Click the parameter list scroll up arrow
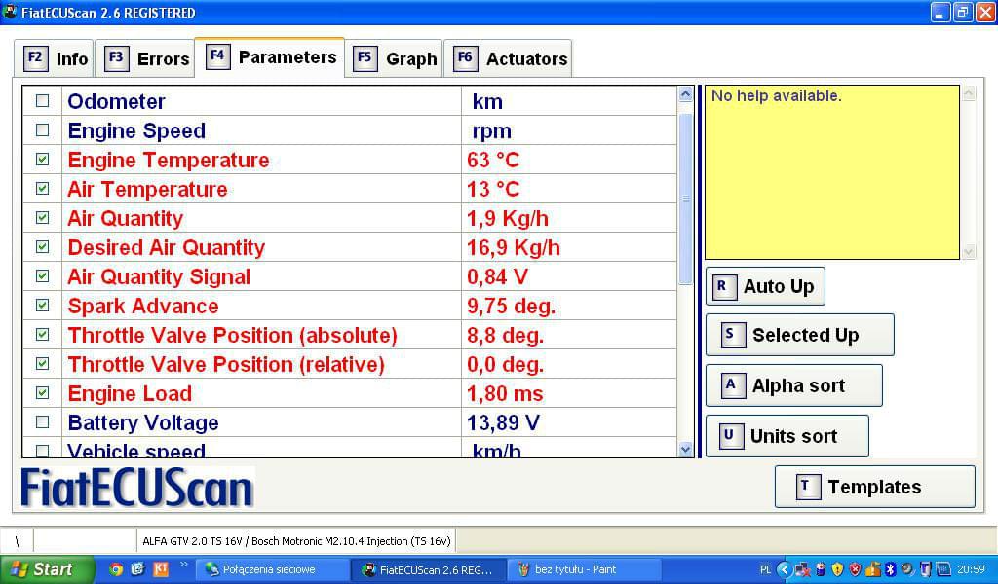Image resolution: width=998 pixels, height=584 pixels. point(685,94)
